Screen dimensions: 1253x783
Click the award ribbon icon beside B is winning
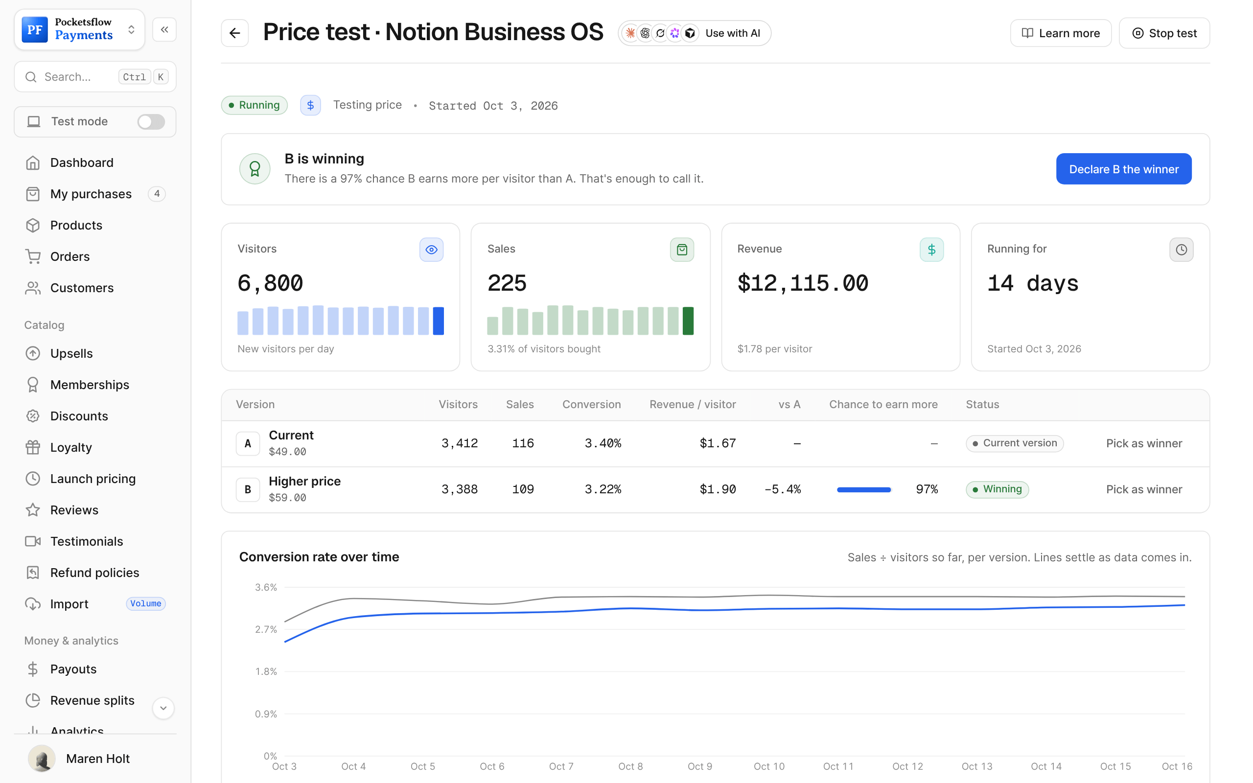(255, 169)
